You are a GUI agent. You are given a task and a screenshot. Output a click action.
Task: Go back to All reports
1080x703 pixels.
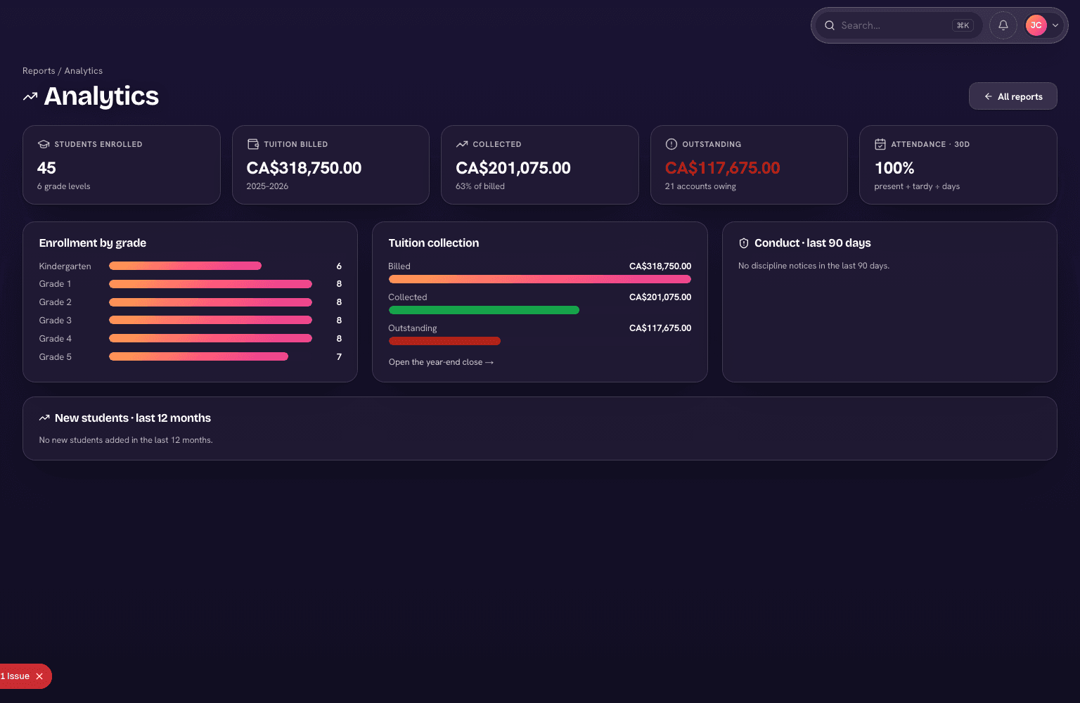[x=1012, y=96]
